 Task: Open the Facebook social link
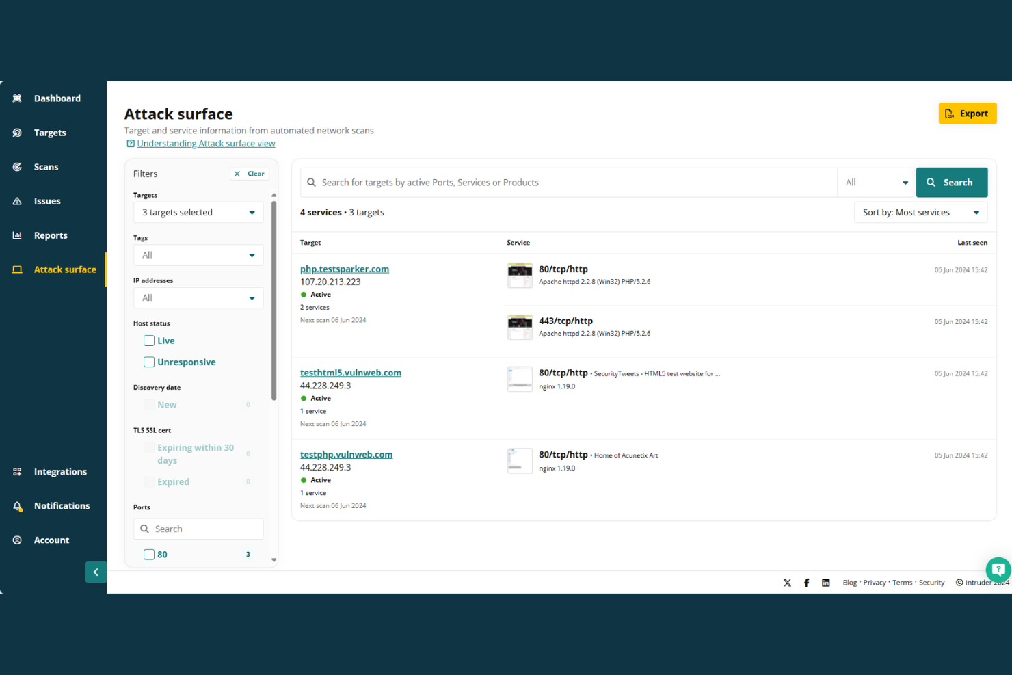(x=806, y=583)
